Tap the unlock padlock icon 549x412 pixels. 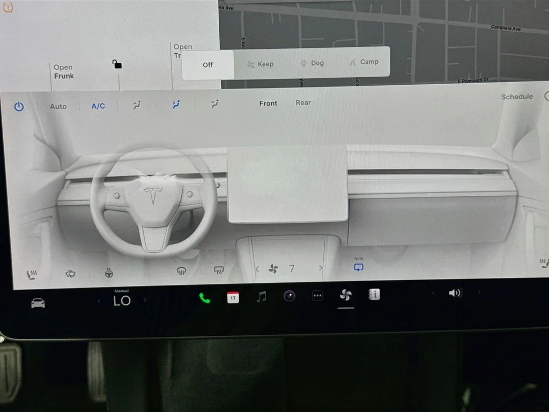117,64
